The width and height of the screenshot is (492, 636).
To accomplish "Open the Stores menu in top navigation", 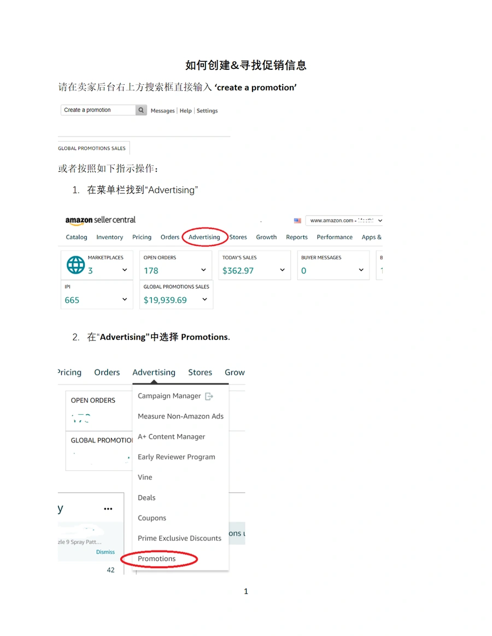I will (x=238, y=237).
